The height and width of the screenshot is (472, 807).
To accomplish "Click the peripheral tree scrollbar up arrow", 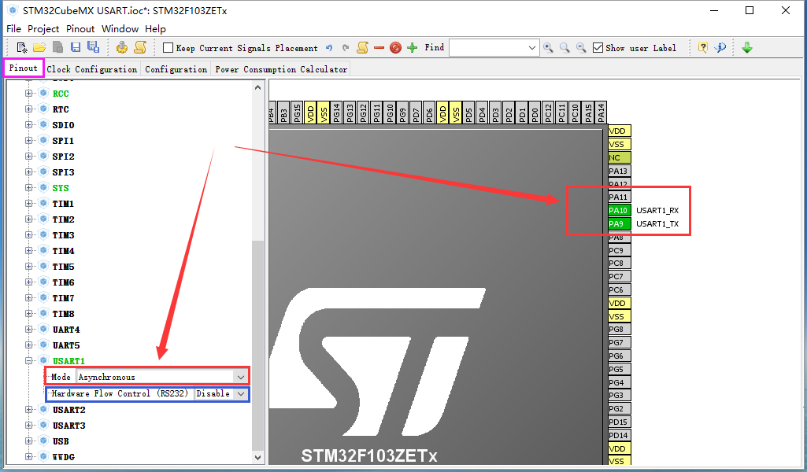I will tap(258, 87).
